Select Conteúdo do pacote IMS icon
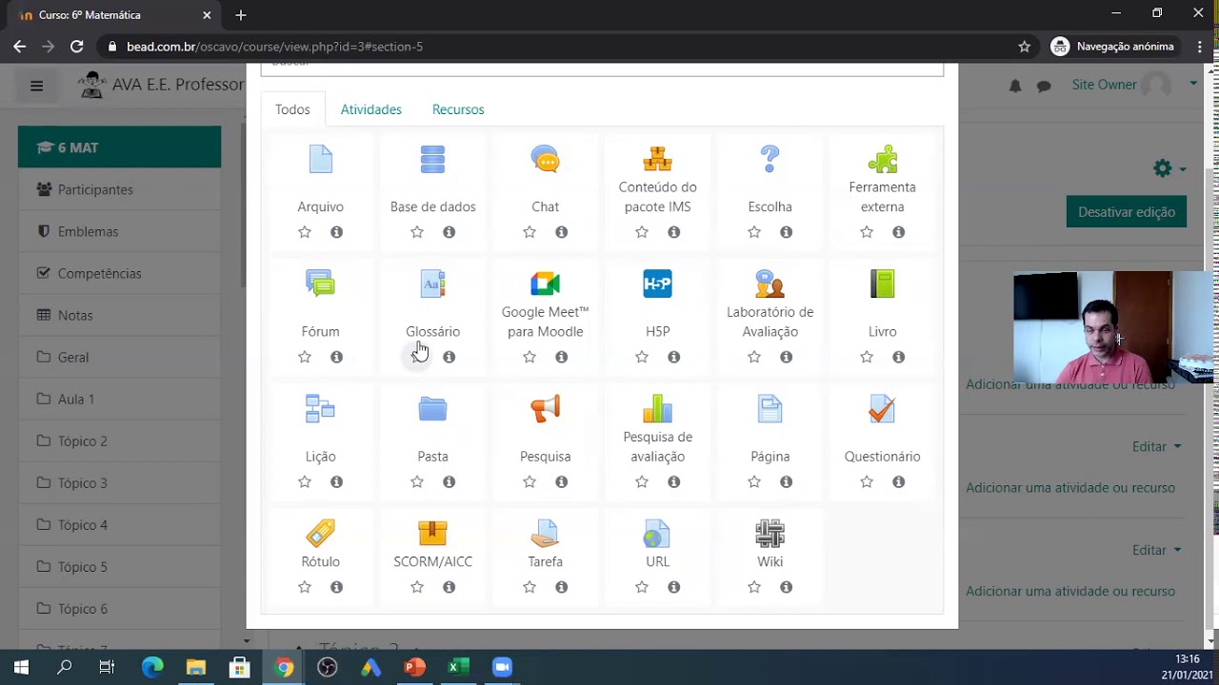This screenshot has width=1219, height=685. click(658, 159)
